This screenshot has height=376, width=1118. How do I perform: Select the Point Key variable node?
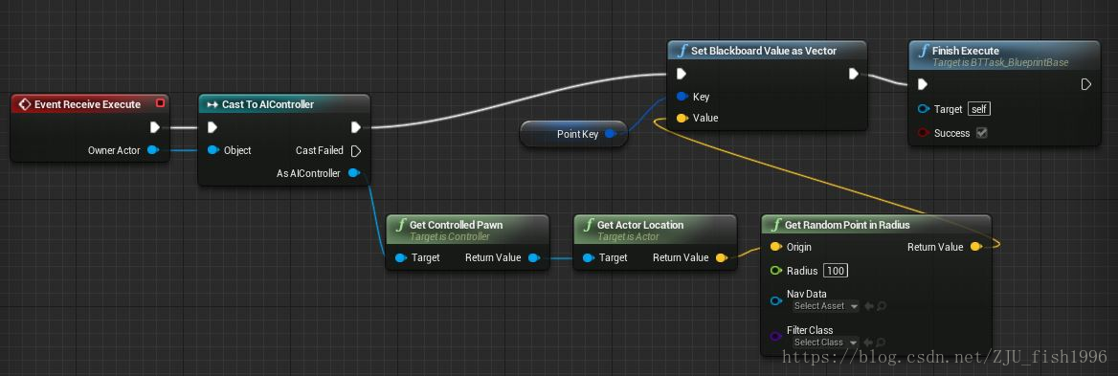tap(573, 134)
